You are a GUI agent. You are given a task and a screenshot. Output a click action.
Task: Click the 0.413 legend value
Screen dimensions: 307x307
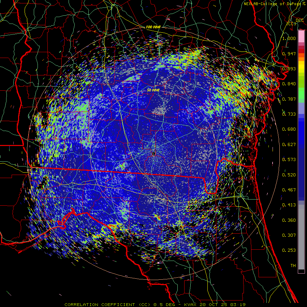pos(289,205)
